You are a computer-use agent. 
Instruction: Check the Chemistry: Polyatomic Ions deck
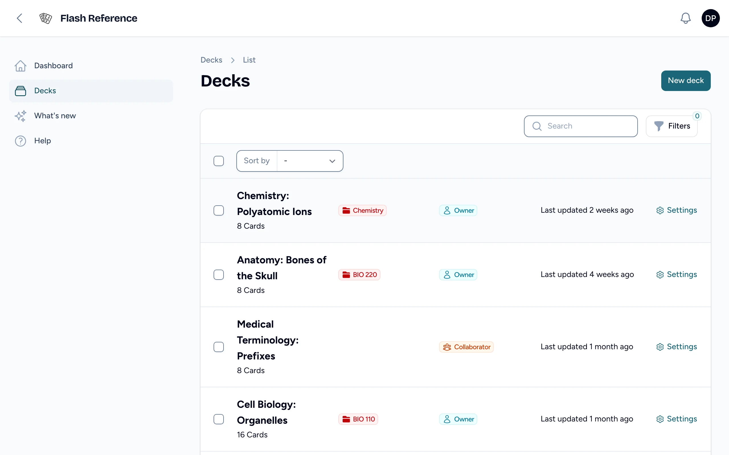219,210
